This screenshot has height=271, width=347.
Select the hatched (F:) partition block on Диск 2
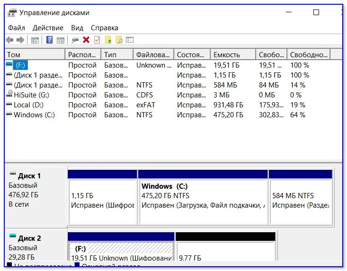click(121, 246)
